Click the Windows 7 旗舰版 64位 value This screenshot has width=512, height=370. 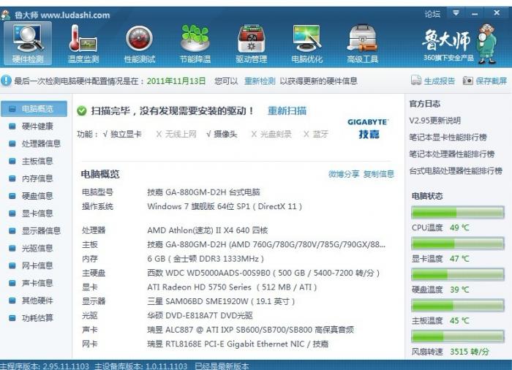pyautogui.click(x=225, y=206)
